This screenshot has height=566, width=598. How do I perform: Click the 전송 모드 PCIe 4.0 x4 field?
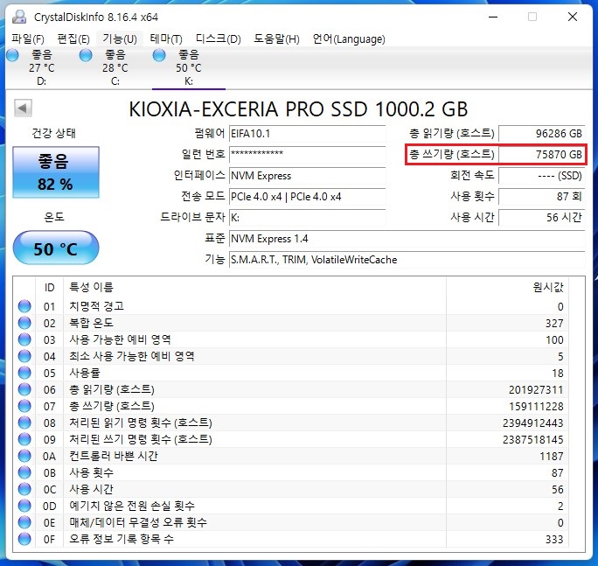click(x=308, y=197)
